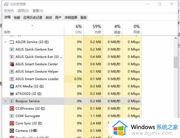Select the ASUS Quick Gesture Exe row name
The width and height of the screenshot is (180, 138).
coord(34,49)
